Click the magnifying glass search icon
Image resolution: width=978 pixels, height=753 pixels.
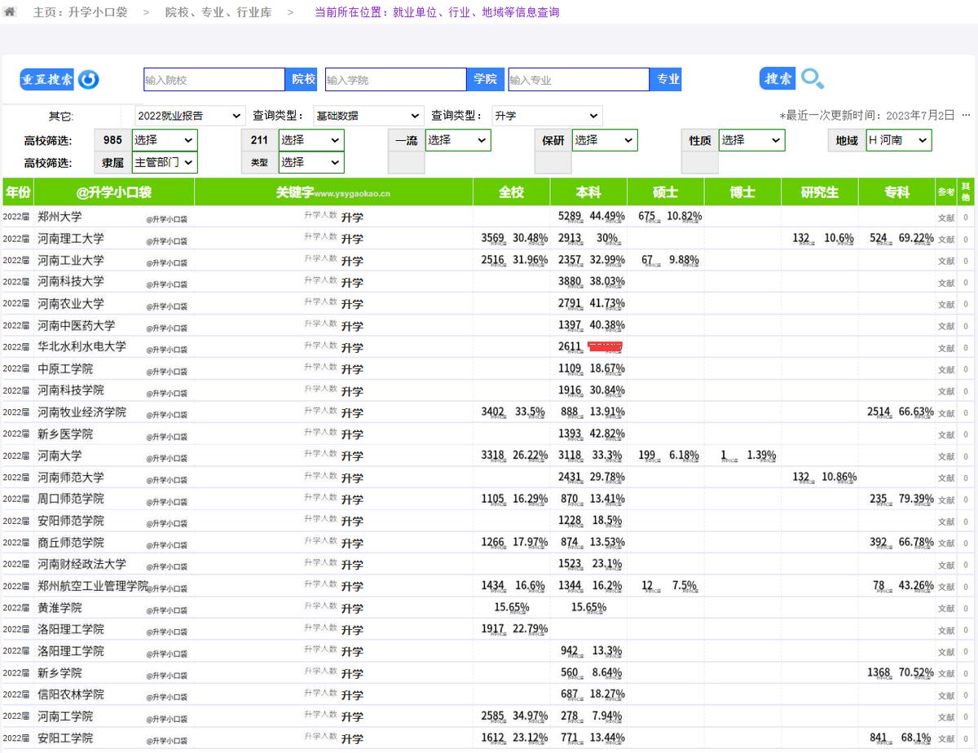pyautogui.click(x=812, y=79)
